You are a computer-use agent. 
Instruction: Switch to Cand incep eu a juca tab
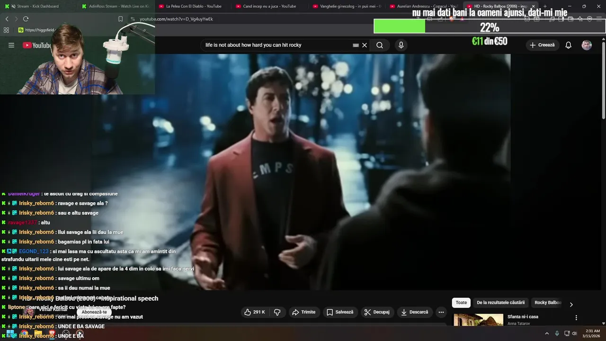[269, 6]
